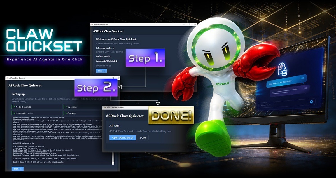Click the Done button
The width and height of the screenshot is (336, 178).
tap(143, 137)
